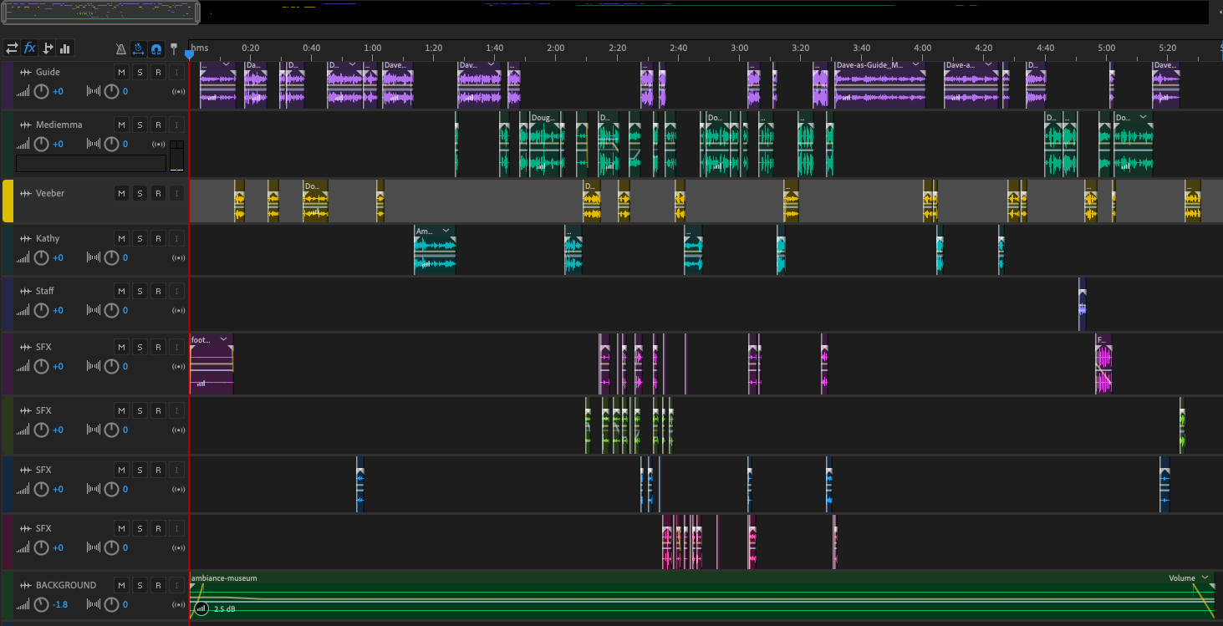
Task: Click the ambiance-museum clip label
Action: (224, 578)
